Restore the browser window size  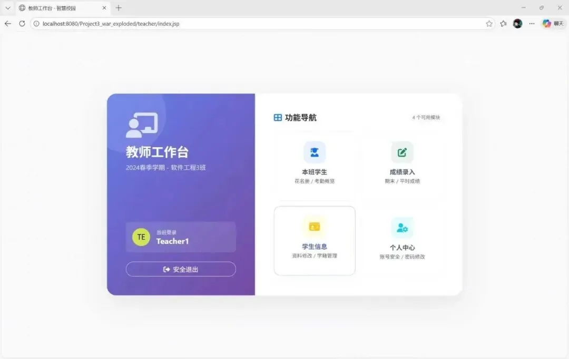[x=542, y=7]
